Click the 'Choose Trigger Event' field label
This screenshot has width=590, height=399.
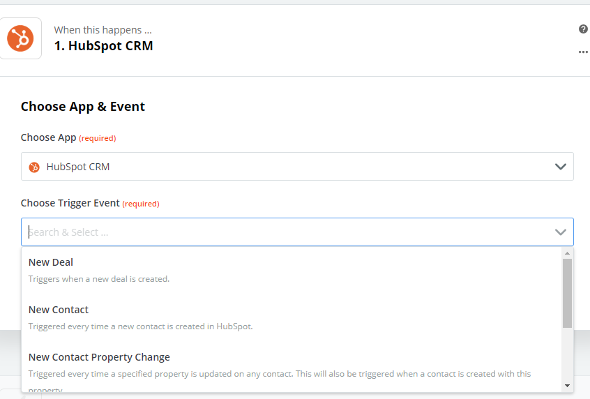pyautogui.click(x=70, y=203)
